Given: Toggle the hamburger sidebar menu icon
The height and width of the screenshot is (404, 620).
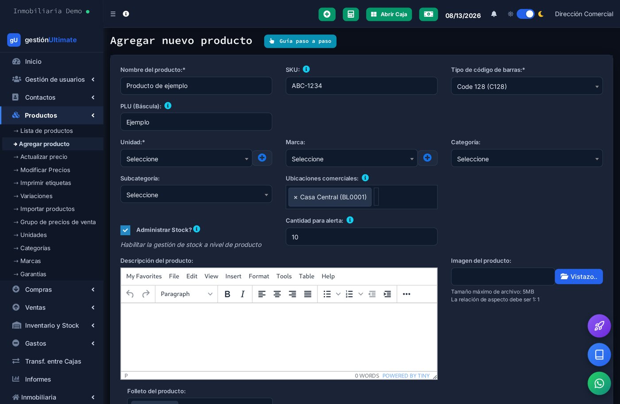Looking at the screenshot, I should 113,14.
